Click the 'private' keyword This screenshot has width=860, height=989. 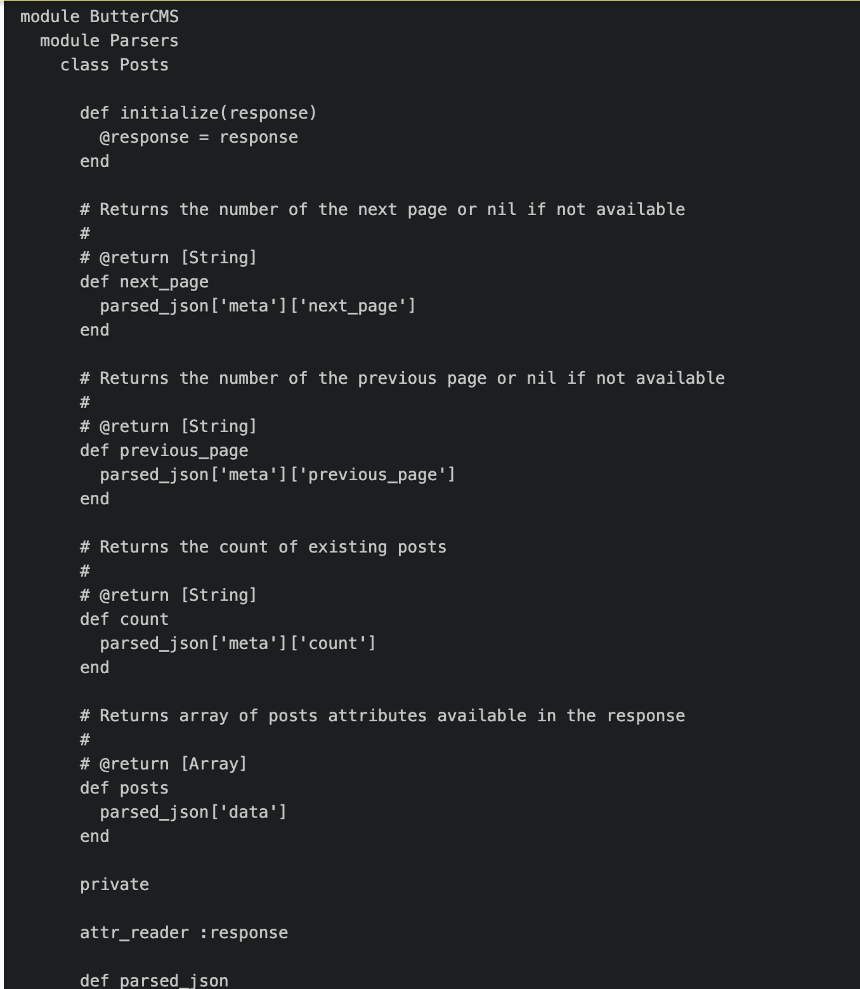click(x=114, y=884)
